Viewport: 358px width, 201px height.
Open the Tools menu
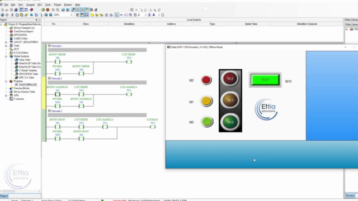pyautogui.click(x=48, y=4)
